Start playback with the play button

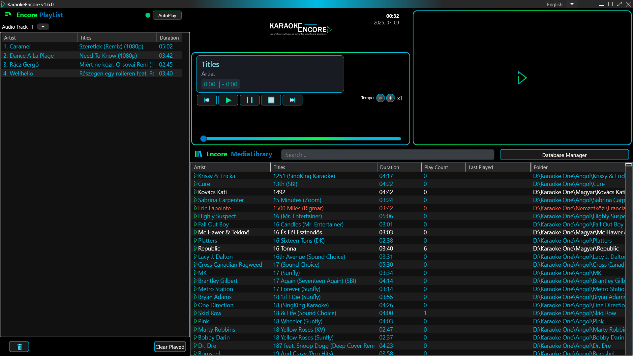pyautogui.click(x=228, y=100)
